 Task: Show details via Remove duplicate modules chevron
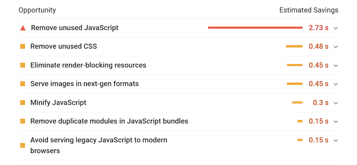pos(336,122)
